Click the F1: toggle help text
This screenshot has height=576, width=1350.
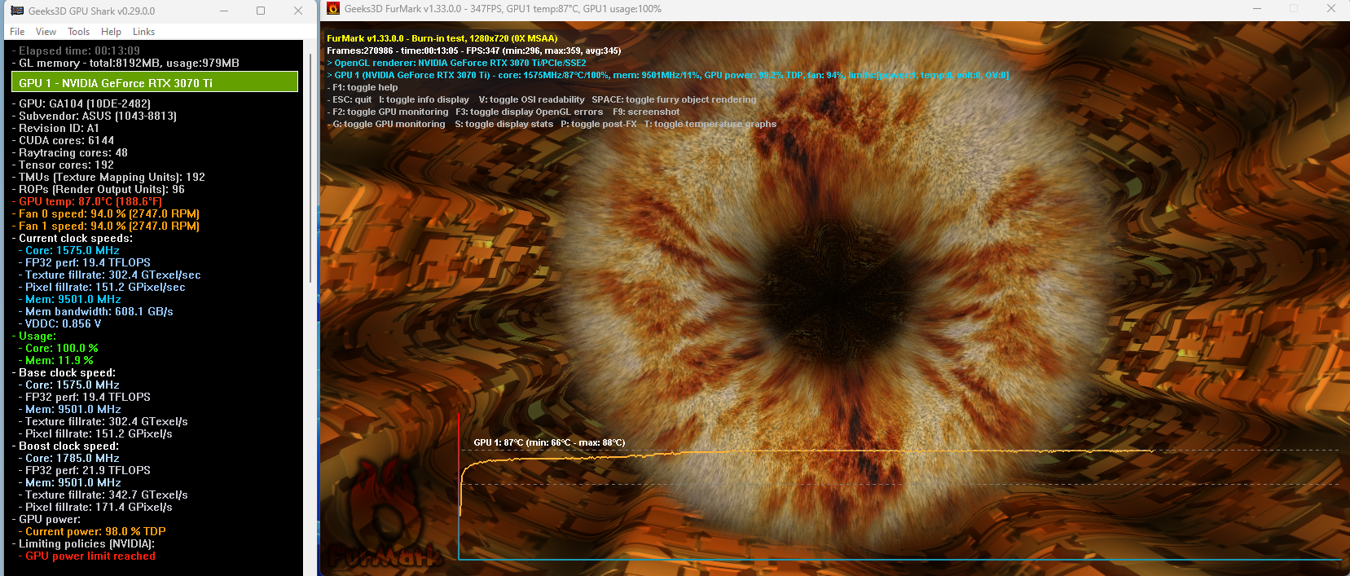tap(363, 87)
